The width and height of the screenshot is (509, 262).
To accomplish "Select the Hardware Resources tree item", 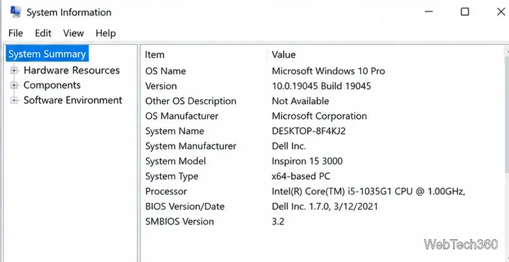I will pyautogui.click(x=72, y=71).
